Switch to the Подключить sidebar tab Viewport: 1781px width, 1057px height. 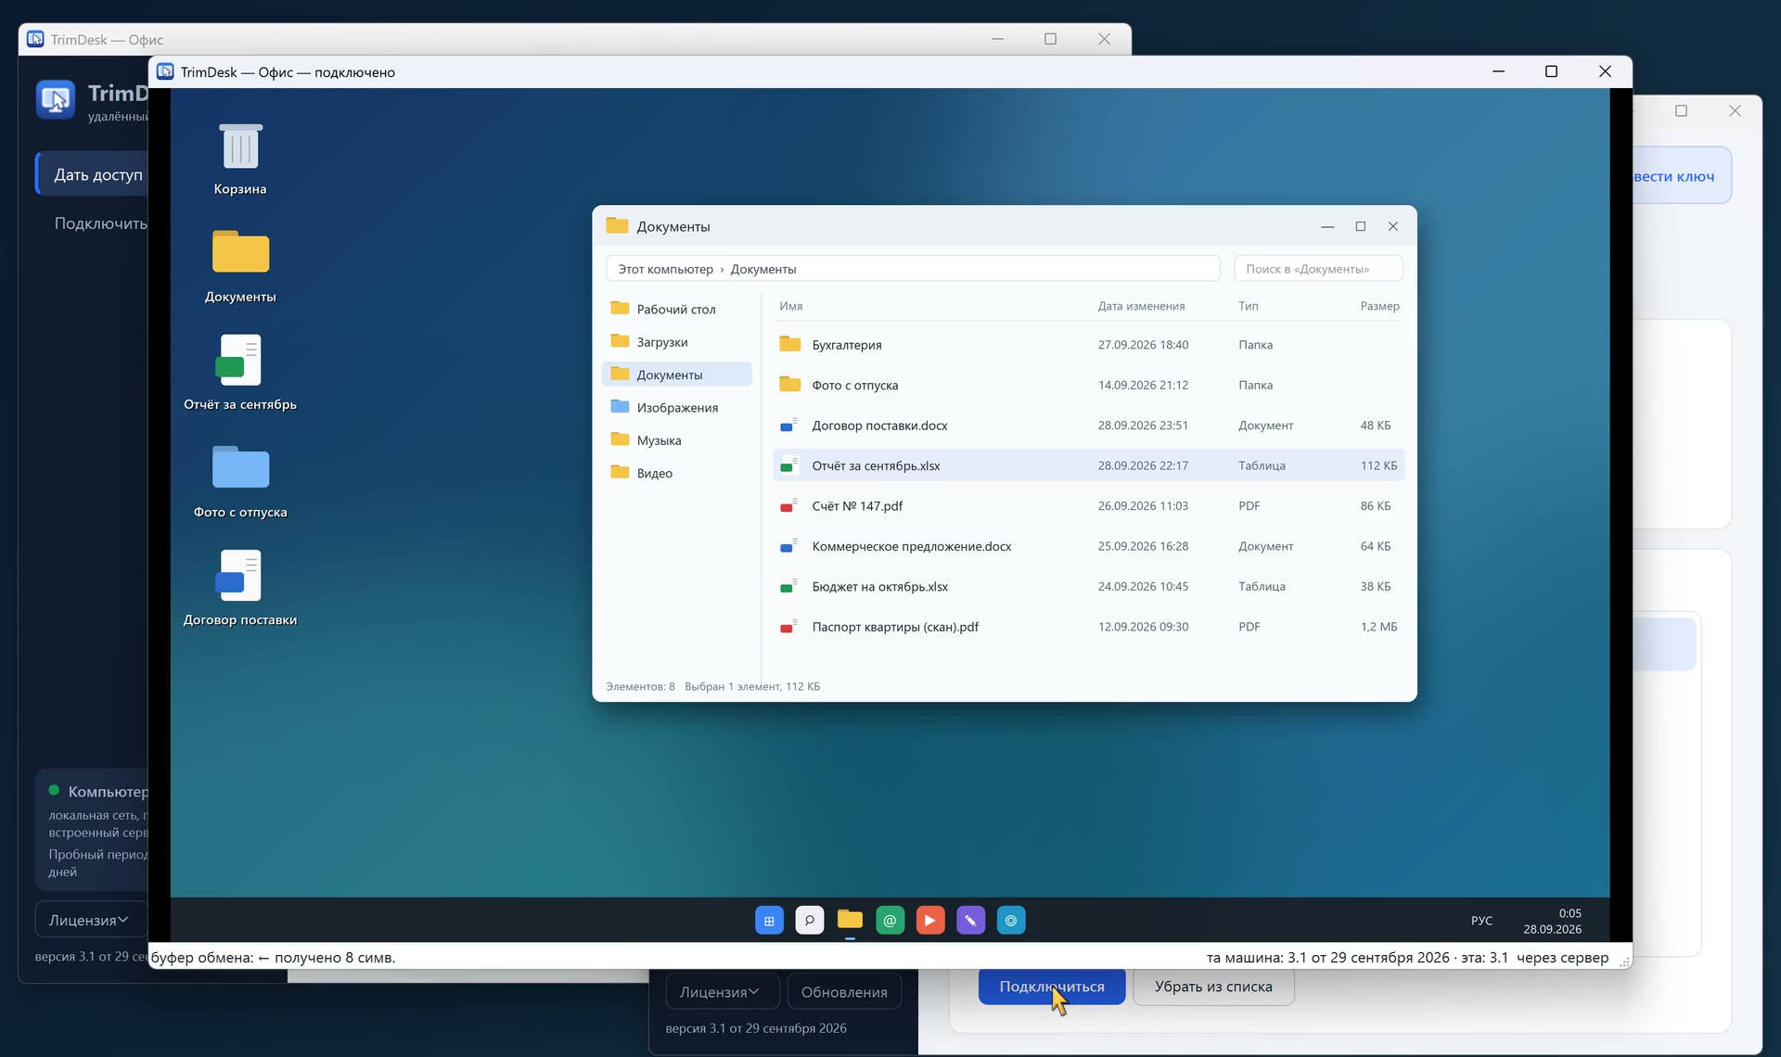93,223
